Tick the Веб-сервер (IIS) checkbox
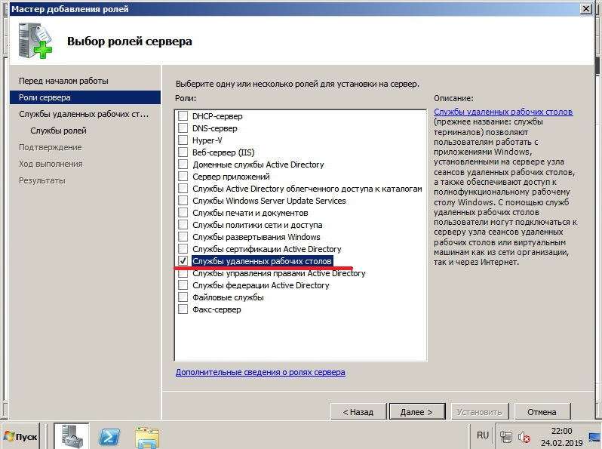The image size is (602, 449). pos(183,152)
